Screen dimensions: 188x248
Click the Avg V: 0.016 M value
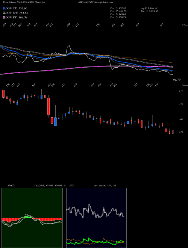(x=149, y=8)
